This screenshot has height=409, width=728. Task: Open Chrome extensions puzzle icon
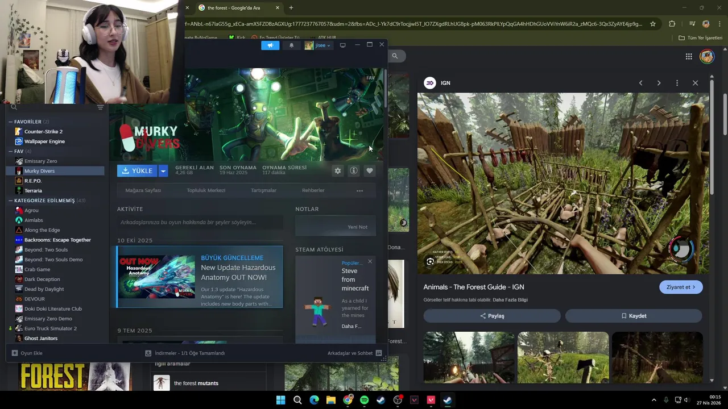point(672,24)
